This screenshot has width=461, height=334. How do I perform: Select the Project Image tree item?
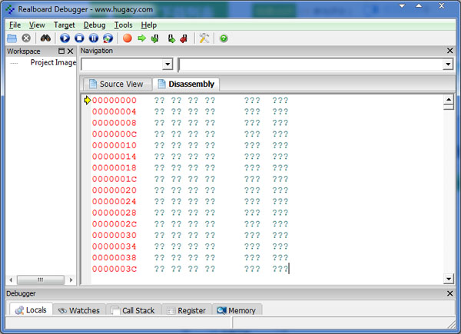tap(53, 63)
